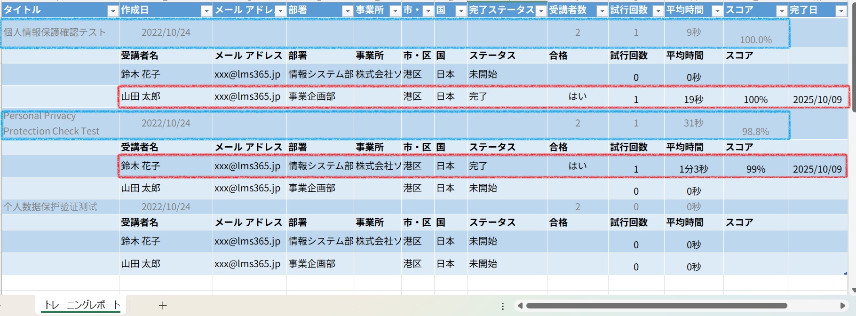Click the horizontal scrollbar left arrow
856x316 pixels.
click(x=520, y=306)
